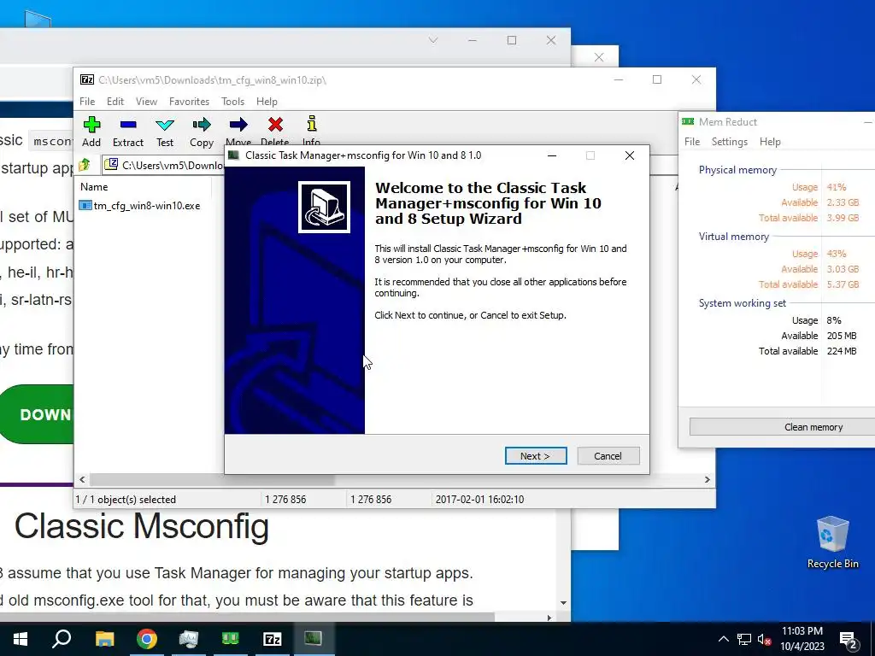The width and height of the screenshot is (875, 656).
Task: Click the computer setup logo image
Action: coord(324,207)
